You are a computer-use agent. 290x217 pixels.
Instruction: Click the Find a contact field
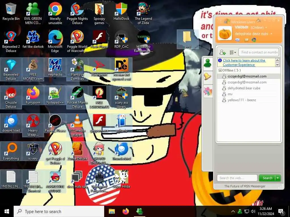[259, 52]
